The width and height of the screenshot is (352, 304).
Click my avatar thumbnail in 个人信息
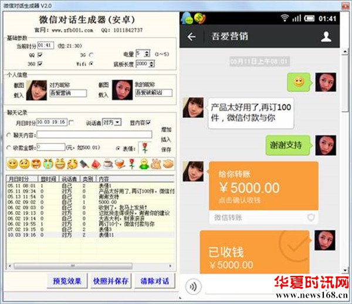click(122, 90)
